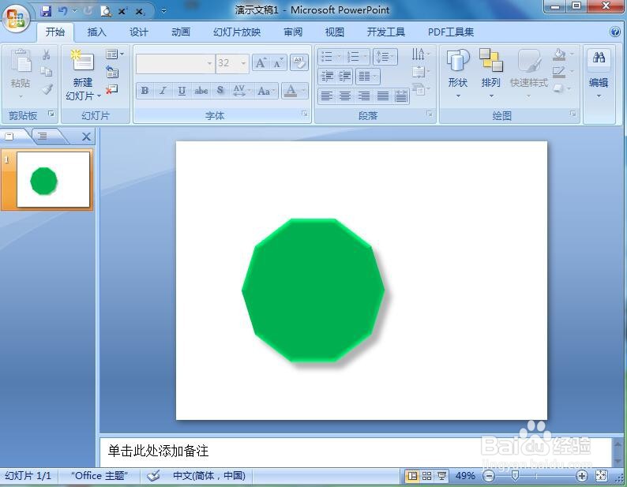
Task: Open line spacing options
Action: click(385, 57)
